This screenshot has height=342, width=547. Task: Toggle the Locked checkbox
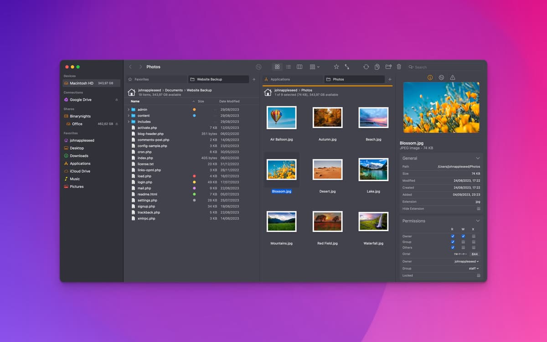[478, 276]
